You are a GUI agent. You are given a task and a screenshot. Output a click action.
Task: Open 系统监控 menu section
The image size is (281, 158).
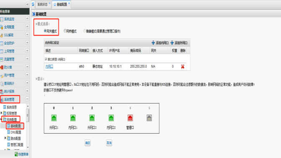(9, 19)
